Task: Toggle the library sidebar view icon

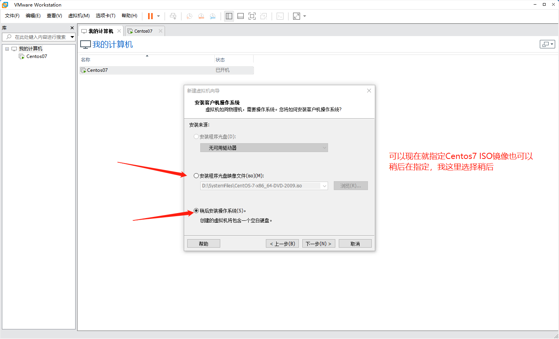Action: pos(229,16)
